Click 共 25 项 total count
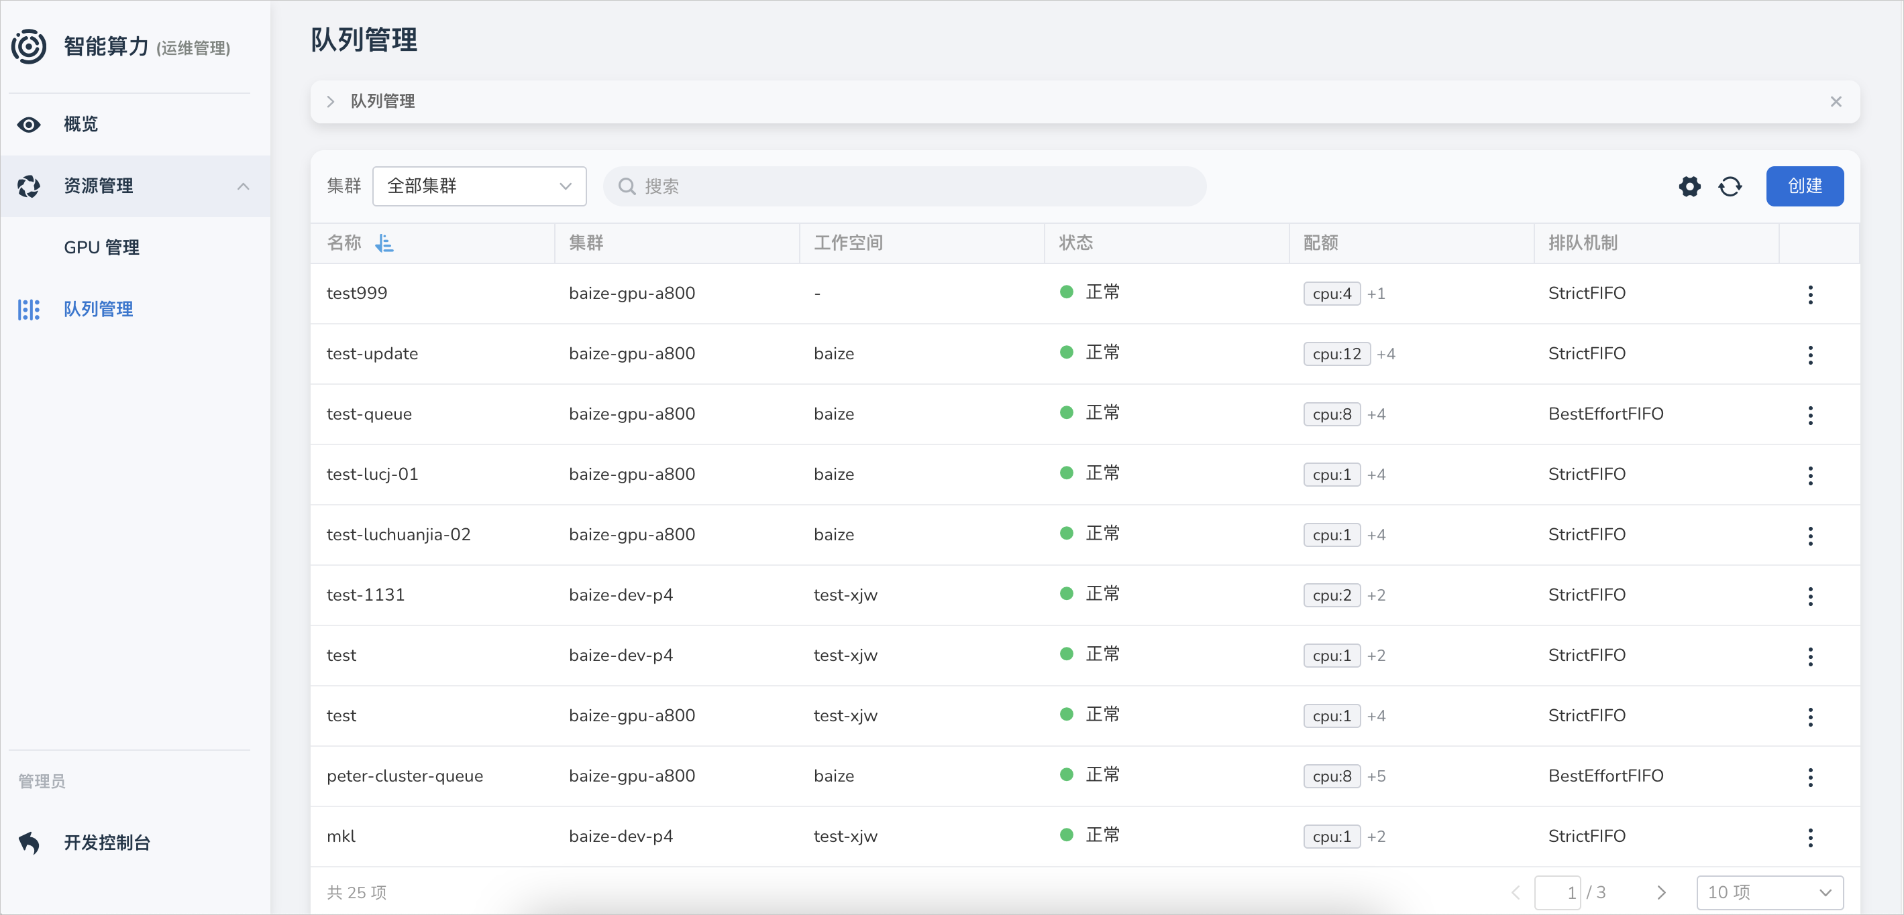Screen dimensions: 1904x915 click(x=356, y=892)
